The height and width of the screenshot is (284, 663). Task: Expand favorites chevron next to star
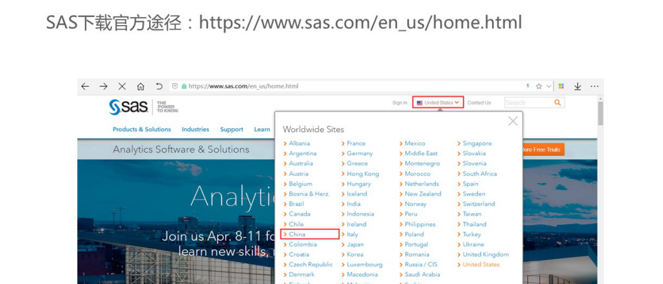(x=549, y=87)
